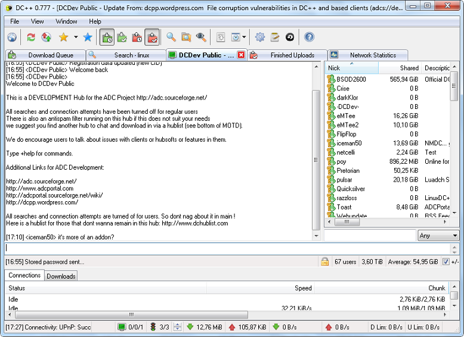Open Public Hubs via the globe toolbar icon
Image resolution: width=464 pixels, height=337 pixels.
click(12, 38)
